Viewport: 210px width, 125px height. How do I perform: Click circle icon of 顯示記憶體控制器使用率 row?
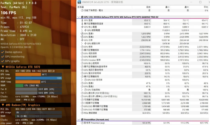pyautogui.click(x=82, y=66)
